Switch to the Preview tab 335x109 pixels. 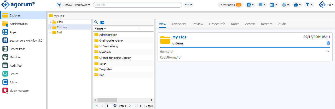pos(197,24)
